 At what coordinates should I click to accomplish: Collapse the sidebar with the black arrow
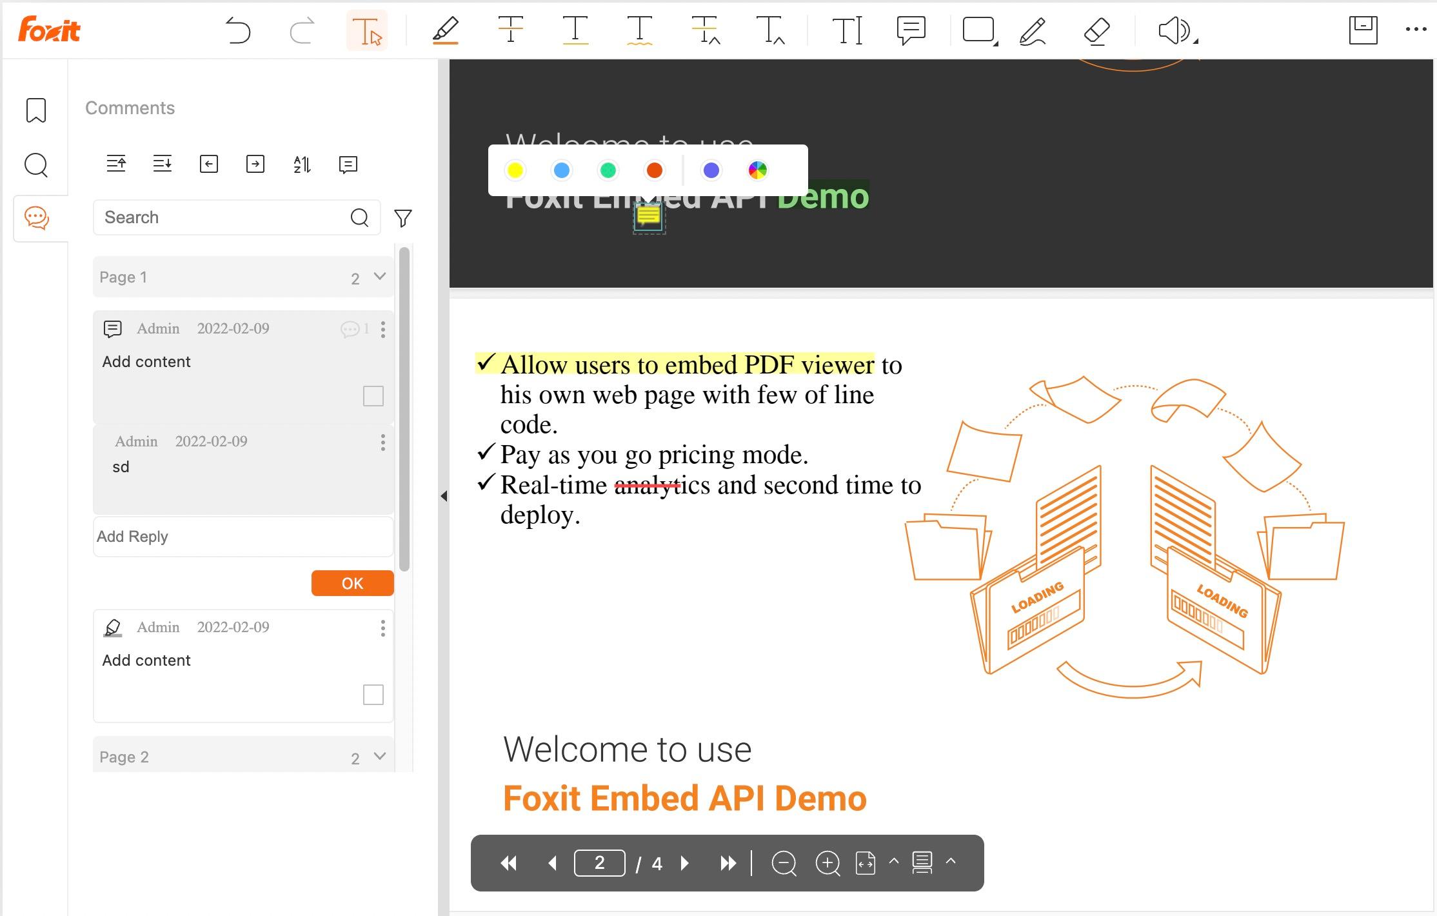[444, 496]
